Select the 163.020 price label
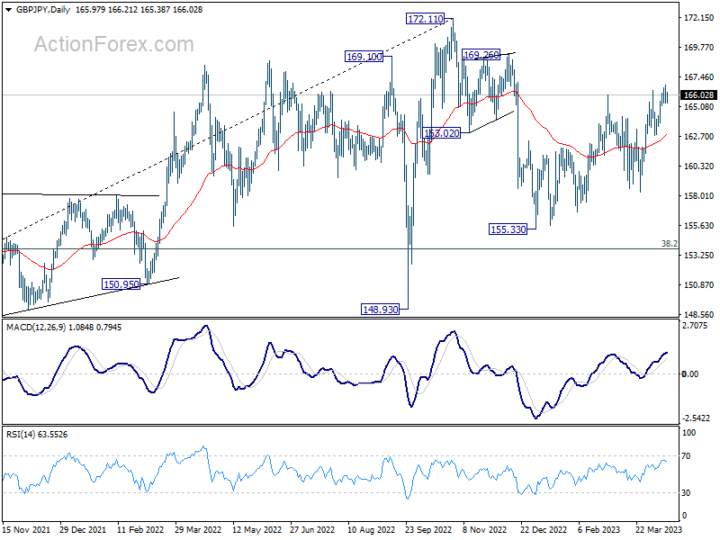Image resolution: width=720 pixels, height=540 pixels. (441, 133)
